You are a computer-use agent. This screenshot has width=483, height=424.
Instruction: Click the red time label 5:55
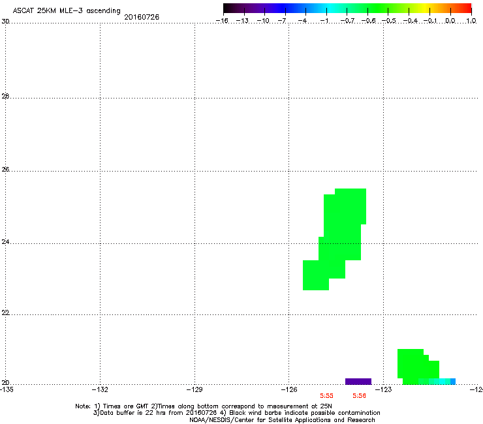point(326,396)
